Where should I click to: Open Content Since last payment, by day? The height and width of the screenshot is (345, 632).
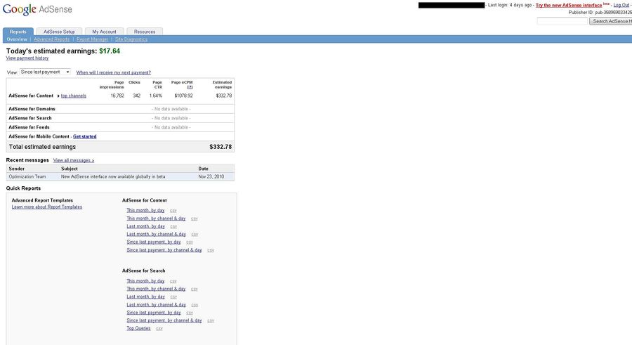coord(154,242)
